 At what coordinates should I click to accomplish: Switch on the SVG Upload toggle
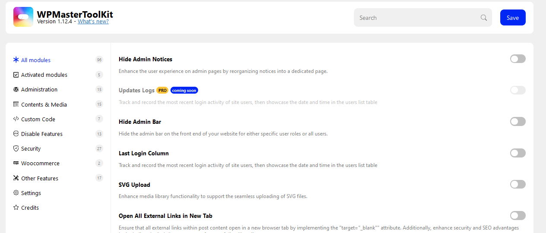pyautogui.click(x=518, y=185)
